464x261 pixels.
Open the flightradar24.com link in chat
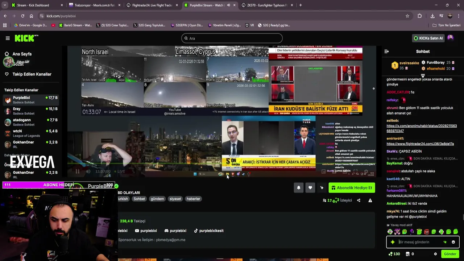420,144
